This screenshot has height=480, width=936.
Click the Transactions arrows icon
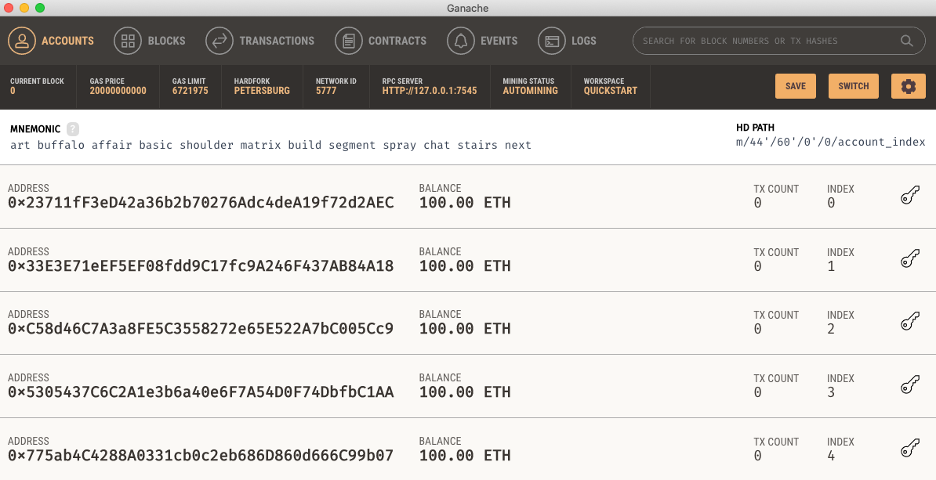[219, 41]
